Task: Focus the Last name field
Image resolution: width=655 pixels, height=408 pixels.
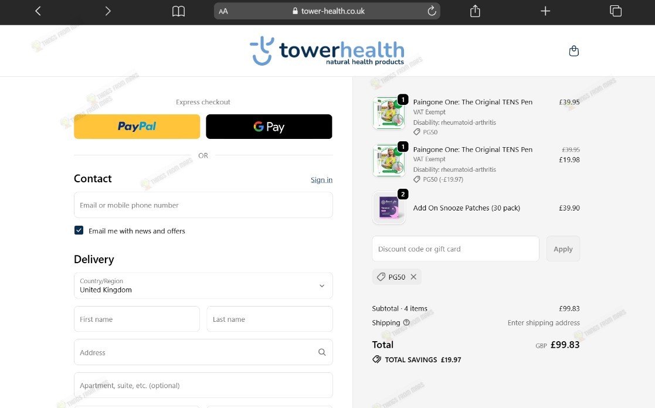Action: click(270, 319)
